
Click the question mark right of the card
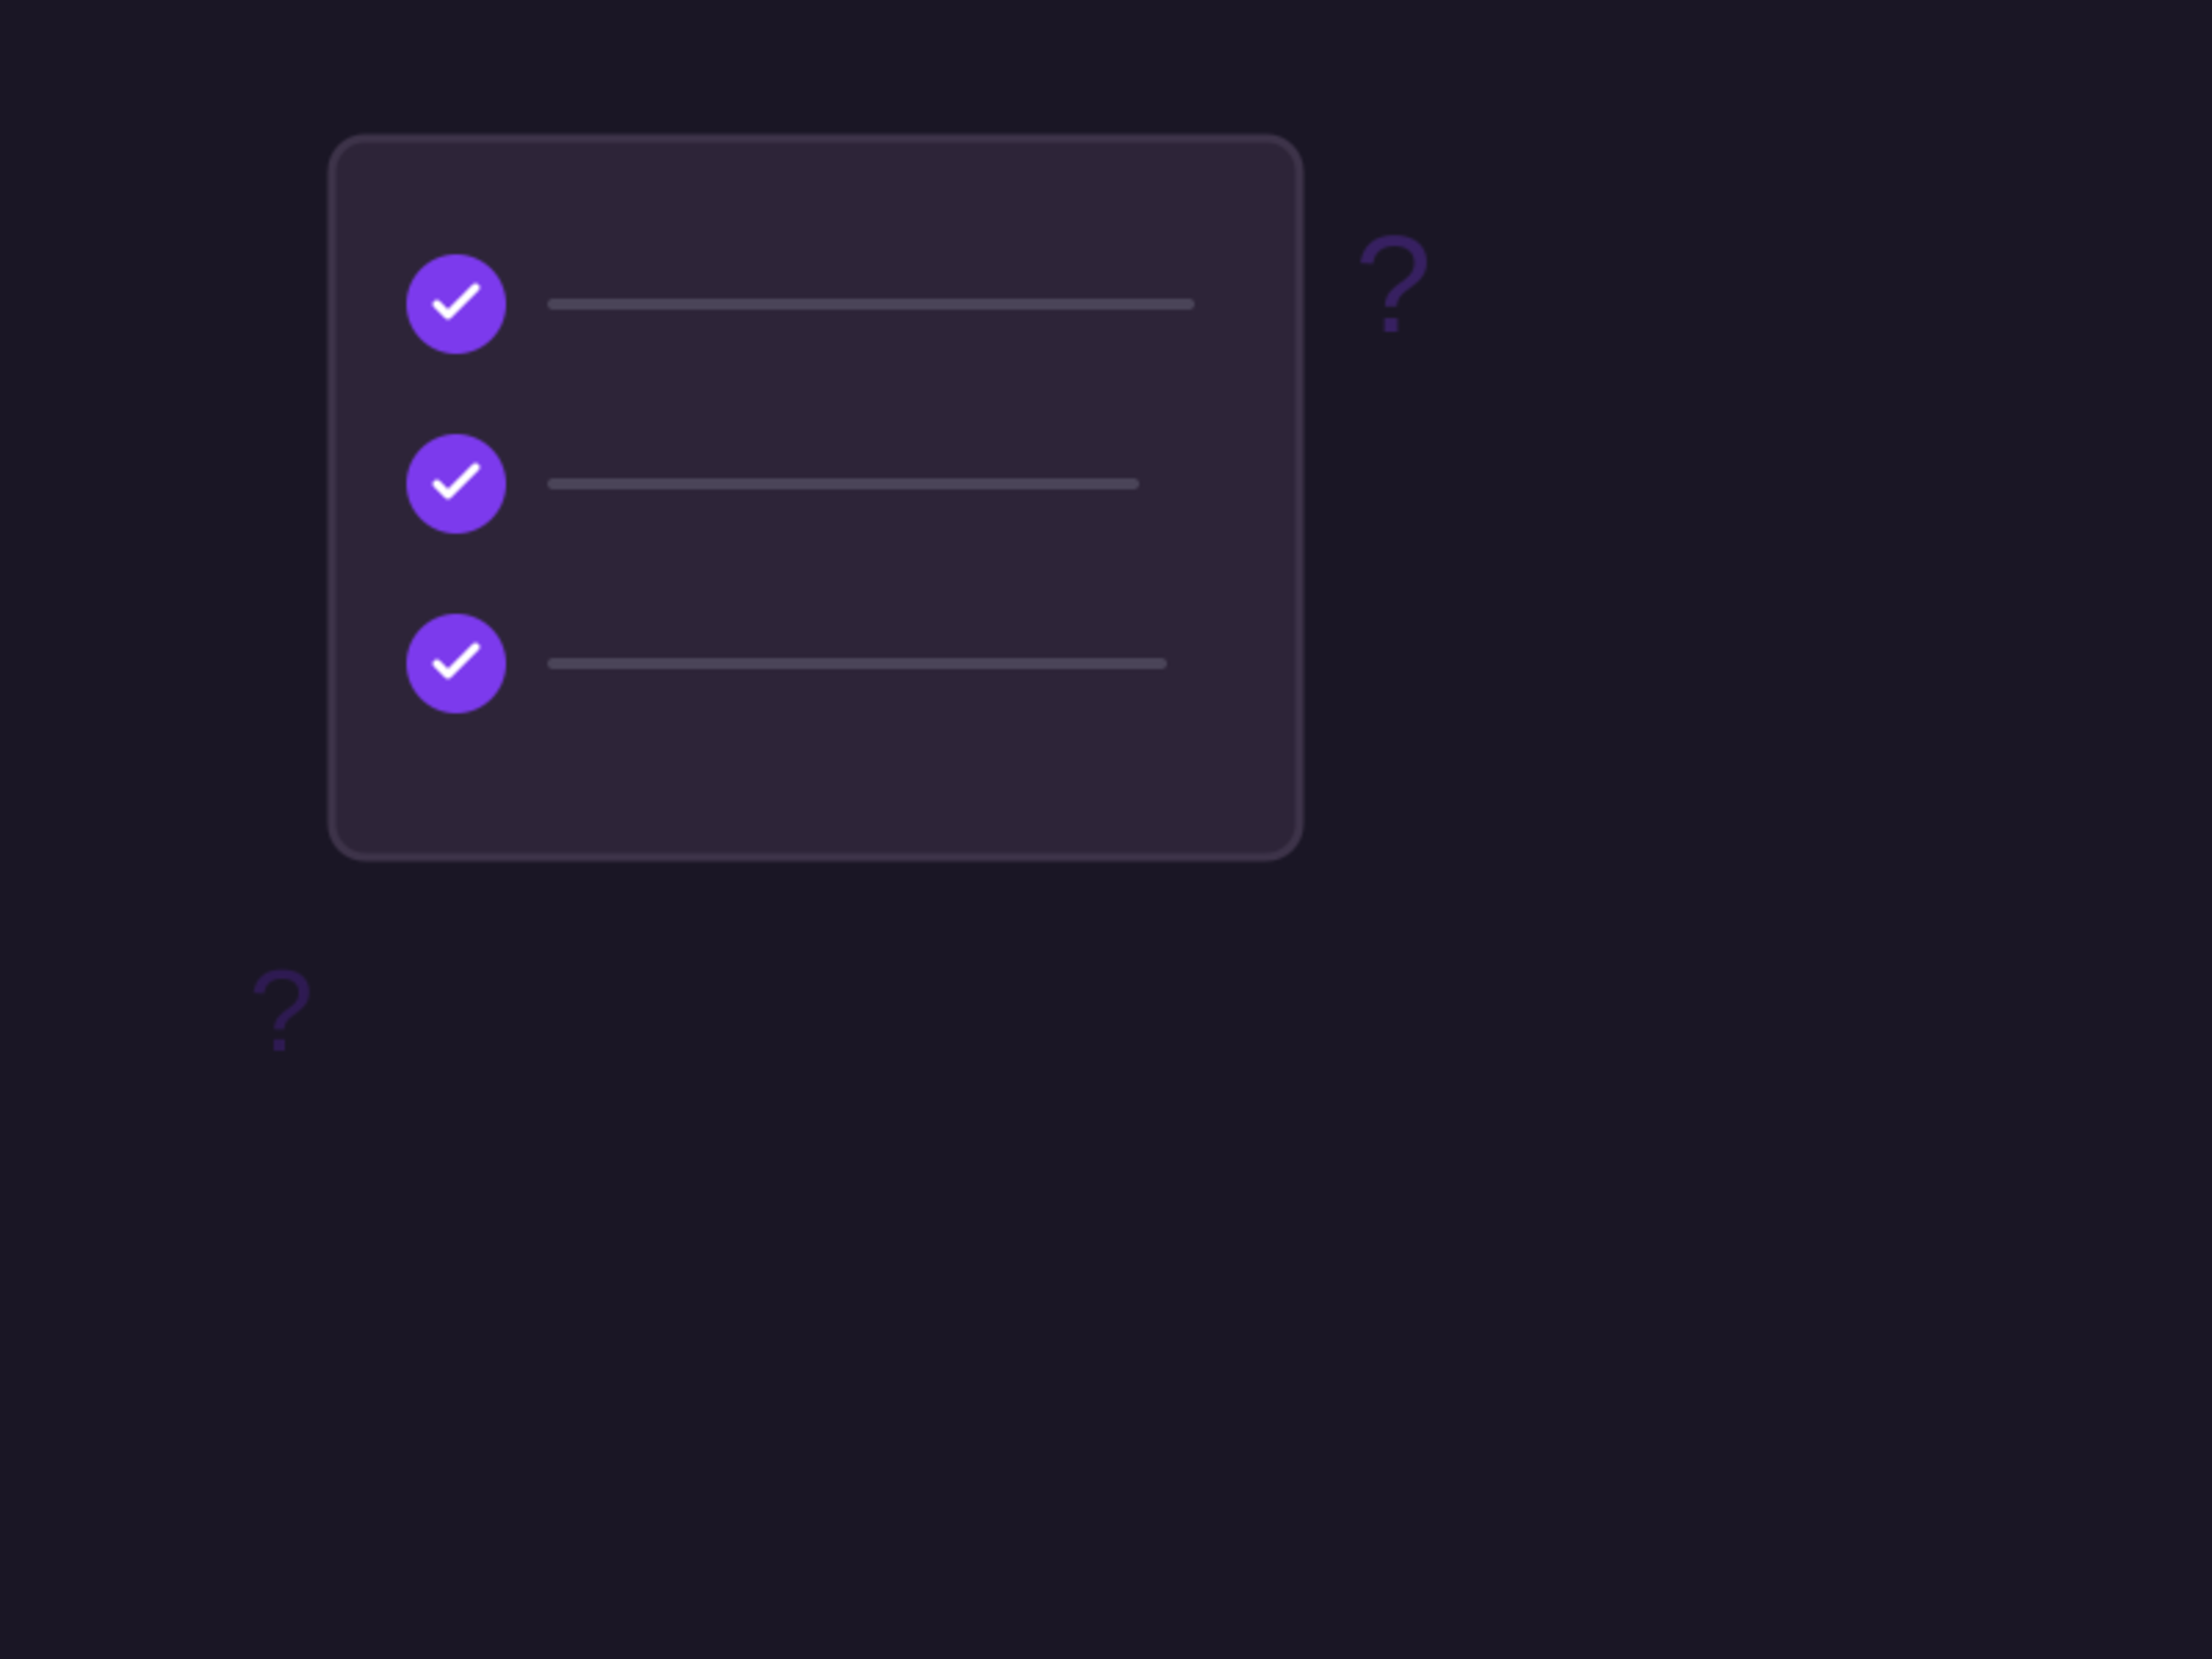[1393, 283]
